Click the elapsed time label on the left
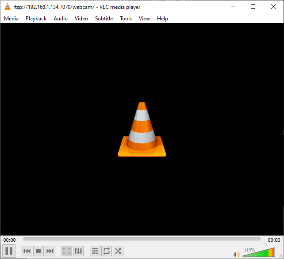284x259 pixels. pos(9,240)
